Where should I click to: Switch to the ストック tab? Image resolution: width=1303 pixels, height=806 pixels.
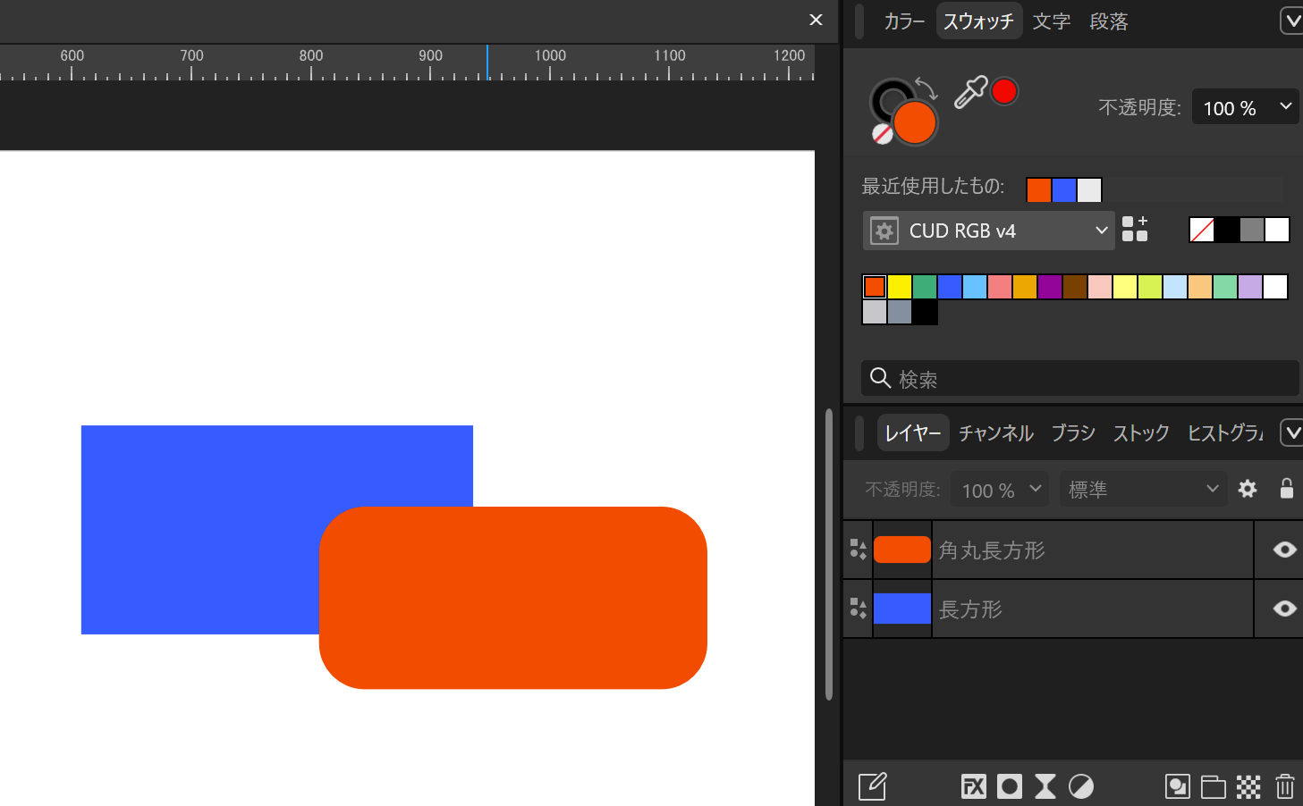(1141, 433)
